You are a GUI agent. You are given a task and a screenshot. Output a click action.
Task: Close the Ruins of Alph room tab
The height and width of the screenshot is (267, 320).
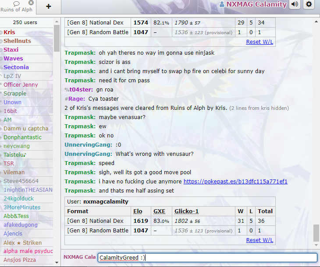click(x=31, y=3)
